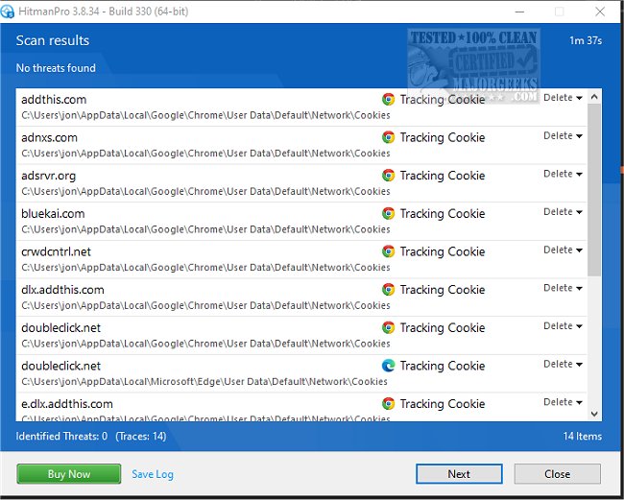Viewport: 624px width, 500px height.
Task: Click the file path under adsrvr.org
Action: [205, 191]
